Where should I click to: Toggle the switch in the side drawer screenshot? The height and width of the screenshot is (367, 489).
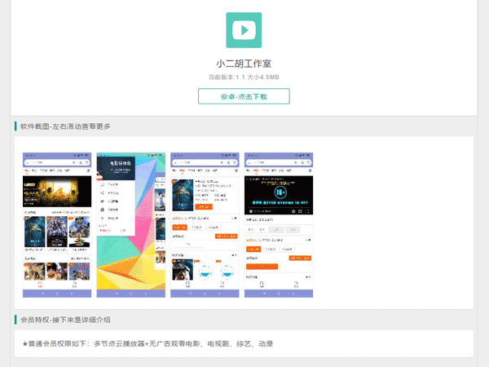[124, 230]
